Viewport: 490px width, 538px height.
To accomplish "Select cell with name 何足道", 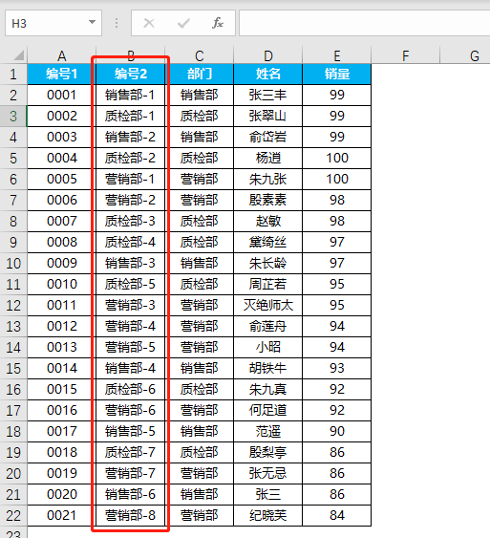I will (x=268, y=410).
